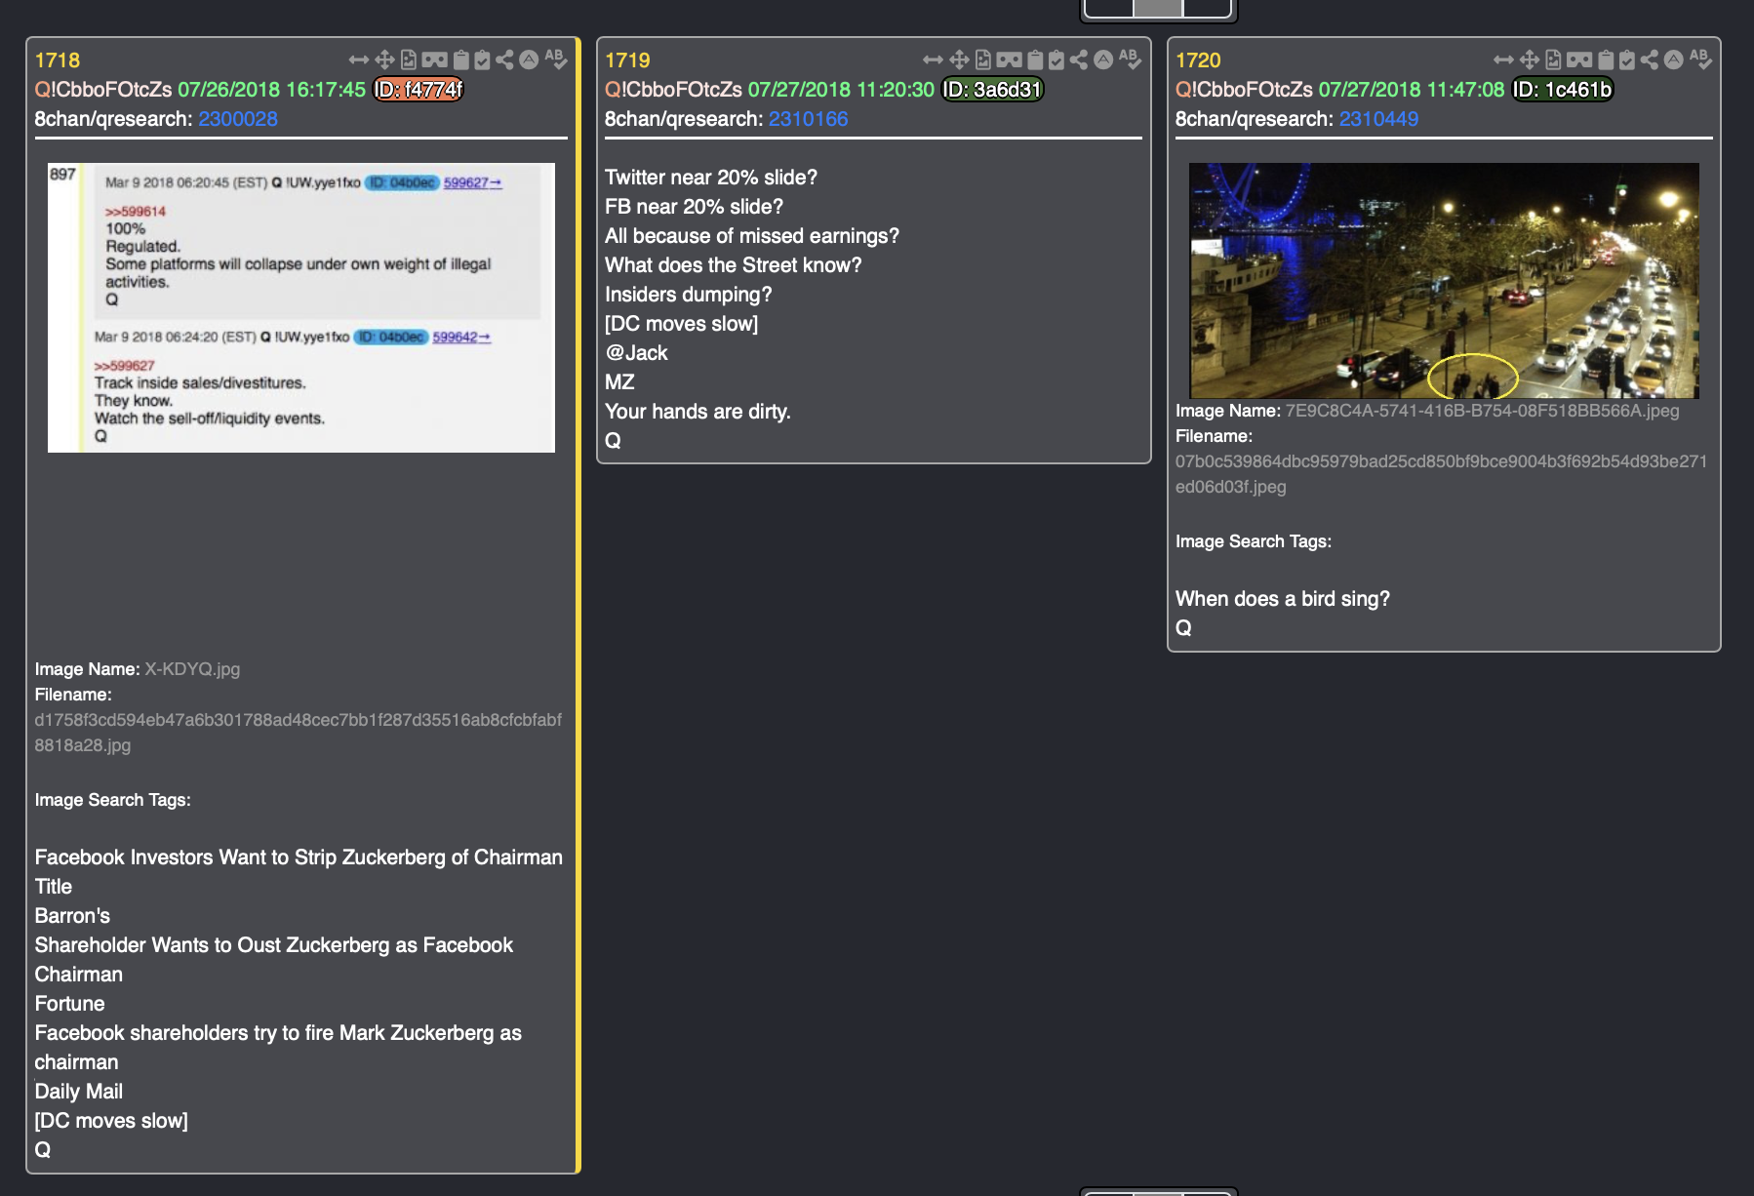Click post number 1719 heading
Image resolution: width=1754 pixels, height=1196 pixels.
click(x=627, y=60)
